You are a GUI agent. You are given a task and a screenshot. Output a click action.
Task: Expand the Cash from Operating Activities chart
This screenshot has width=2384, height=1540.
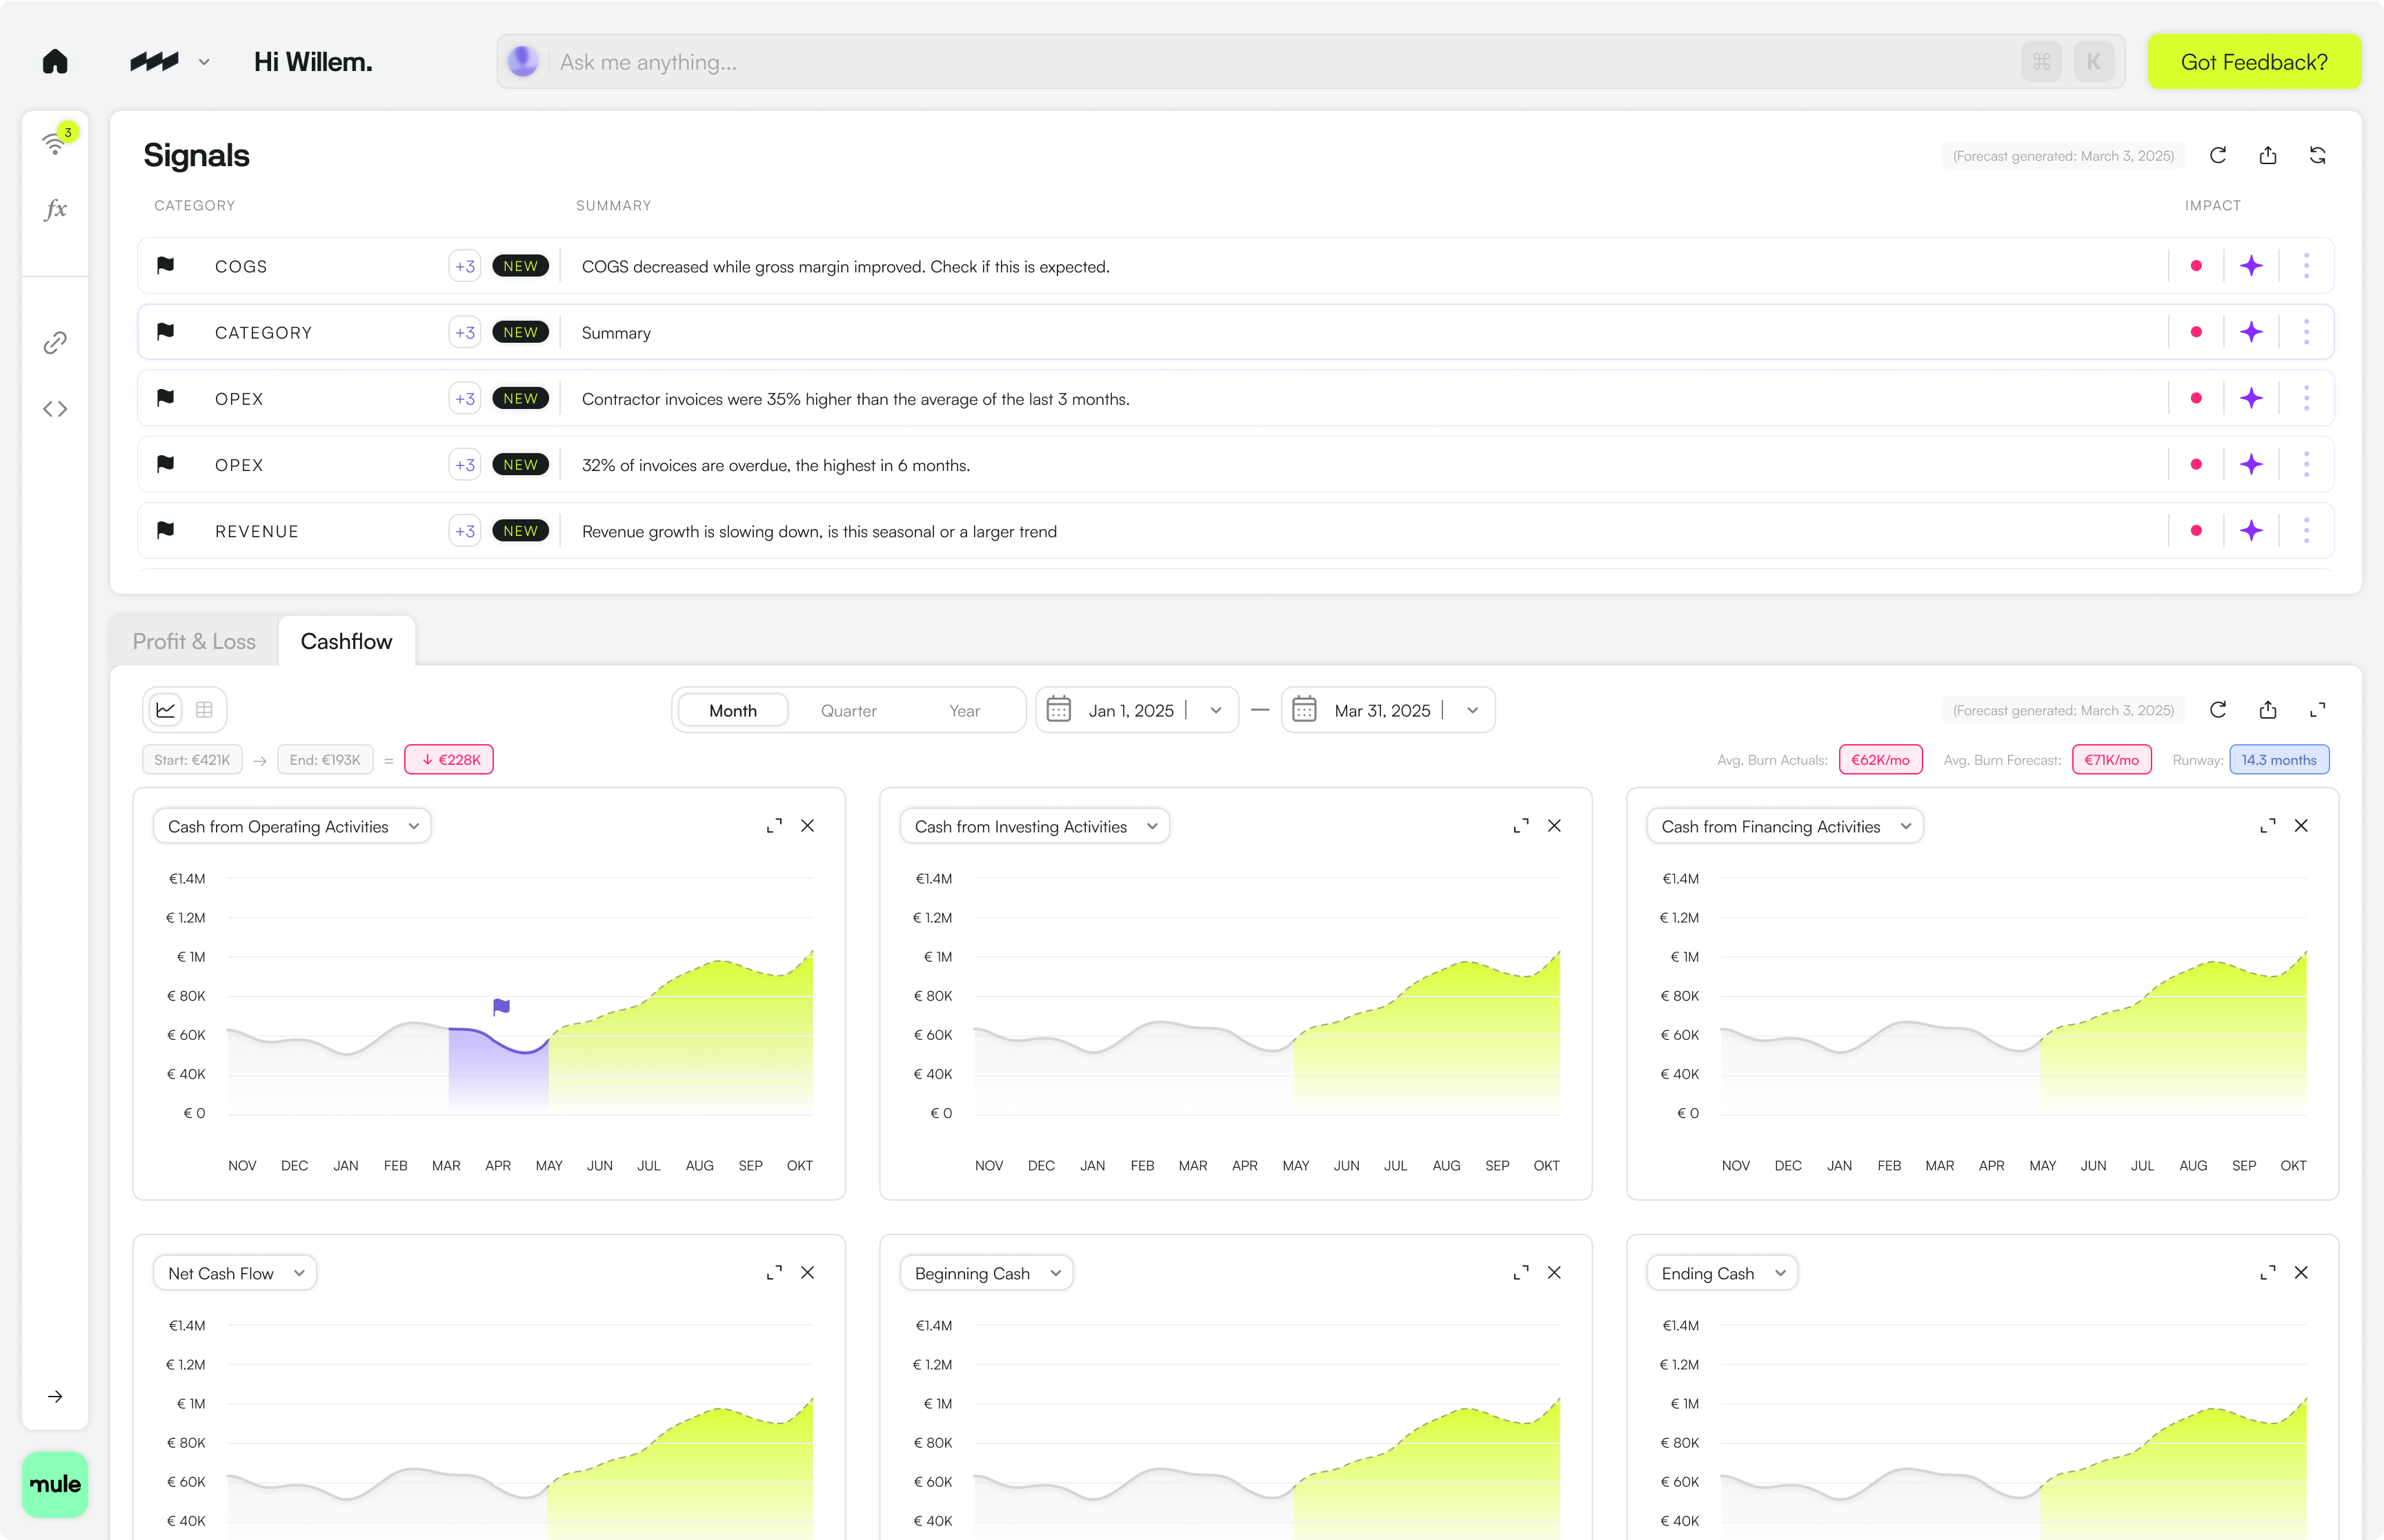774,826
